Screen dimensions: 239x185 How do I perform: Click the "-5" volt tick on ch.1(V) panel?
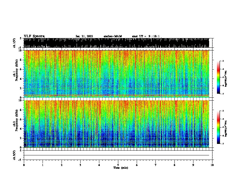point(20,48)
